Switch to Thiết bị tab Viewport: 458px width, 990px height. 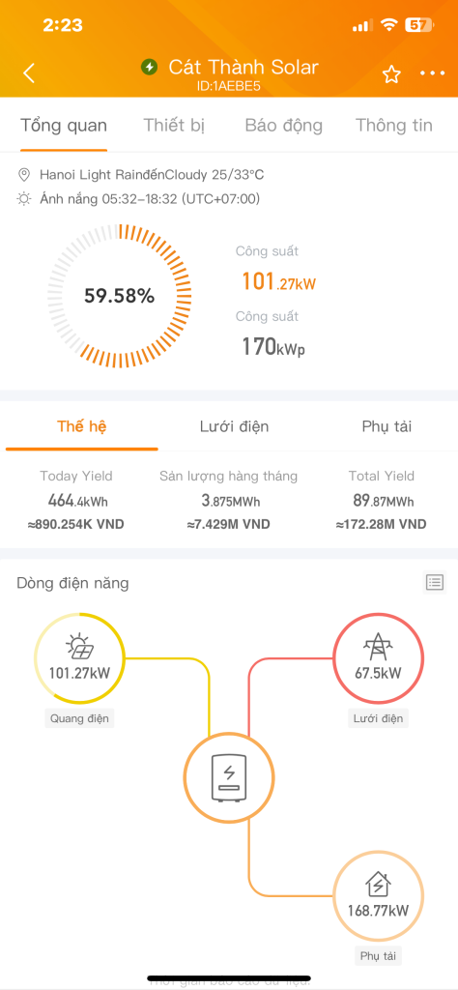click(x=174, y=125)
